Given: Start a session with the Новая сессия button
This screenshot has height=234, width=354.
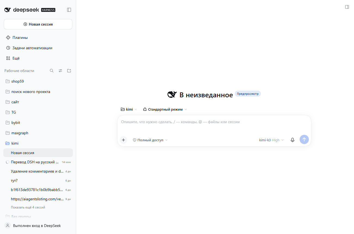Looking at the screenshot, I should (38, 24).
